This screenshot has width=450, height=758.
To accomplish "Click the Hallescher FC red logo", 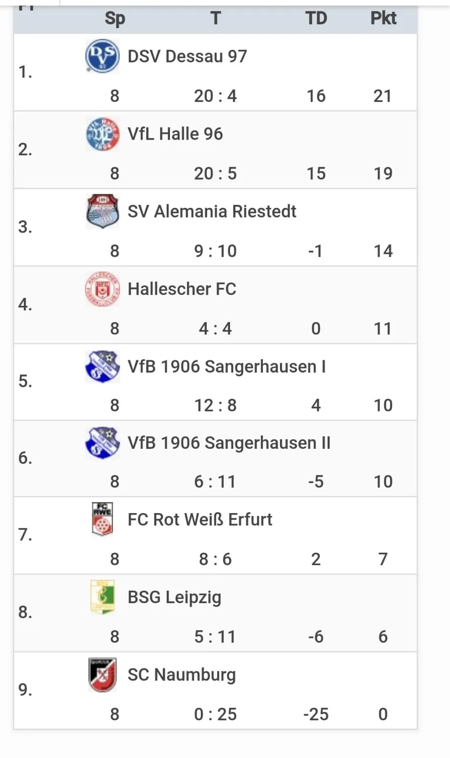I will (x=102, y=289).
